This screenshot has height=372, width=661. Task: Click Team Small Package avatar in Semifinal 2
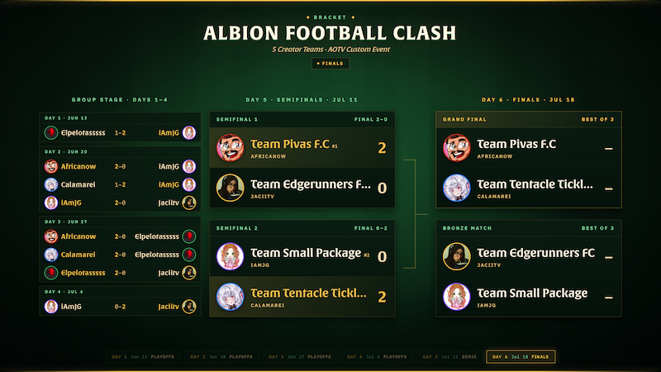(x=231, y=256)
